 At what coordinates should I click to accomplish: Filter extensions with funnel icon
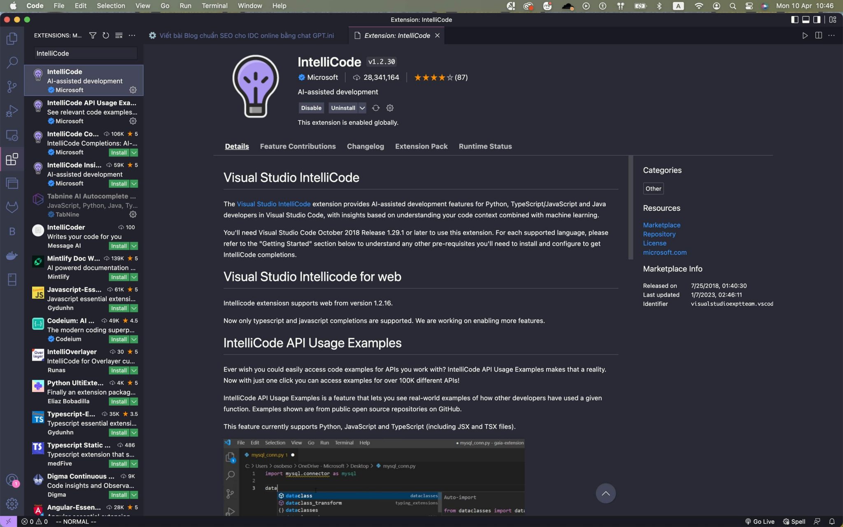93,35
